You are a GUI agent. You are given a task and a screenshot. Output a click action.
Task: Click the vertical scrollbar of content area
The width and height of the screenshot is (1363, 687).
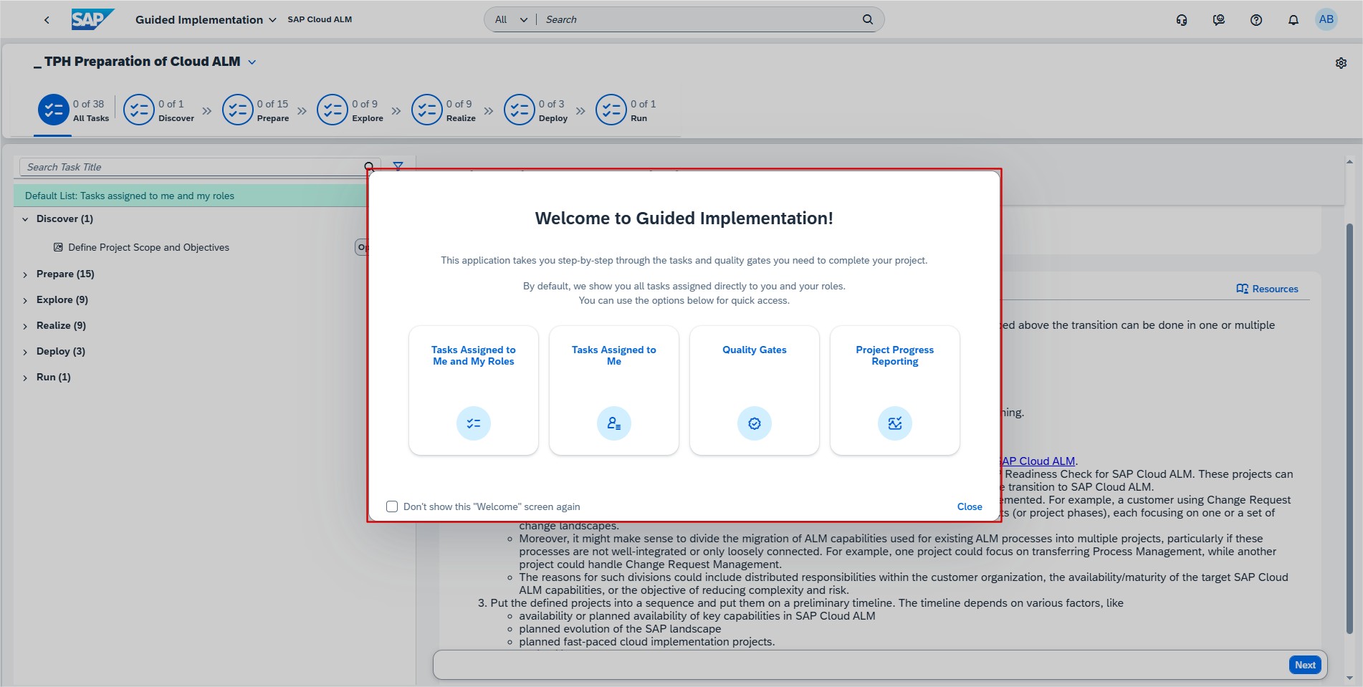tap(1349, 430)
